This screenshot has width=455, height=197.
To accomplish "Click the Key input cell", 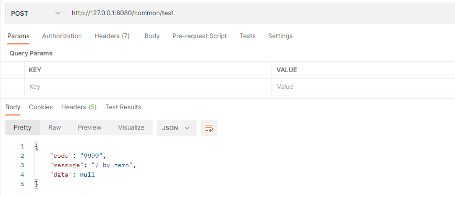I will [148, 87].
